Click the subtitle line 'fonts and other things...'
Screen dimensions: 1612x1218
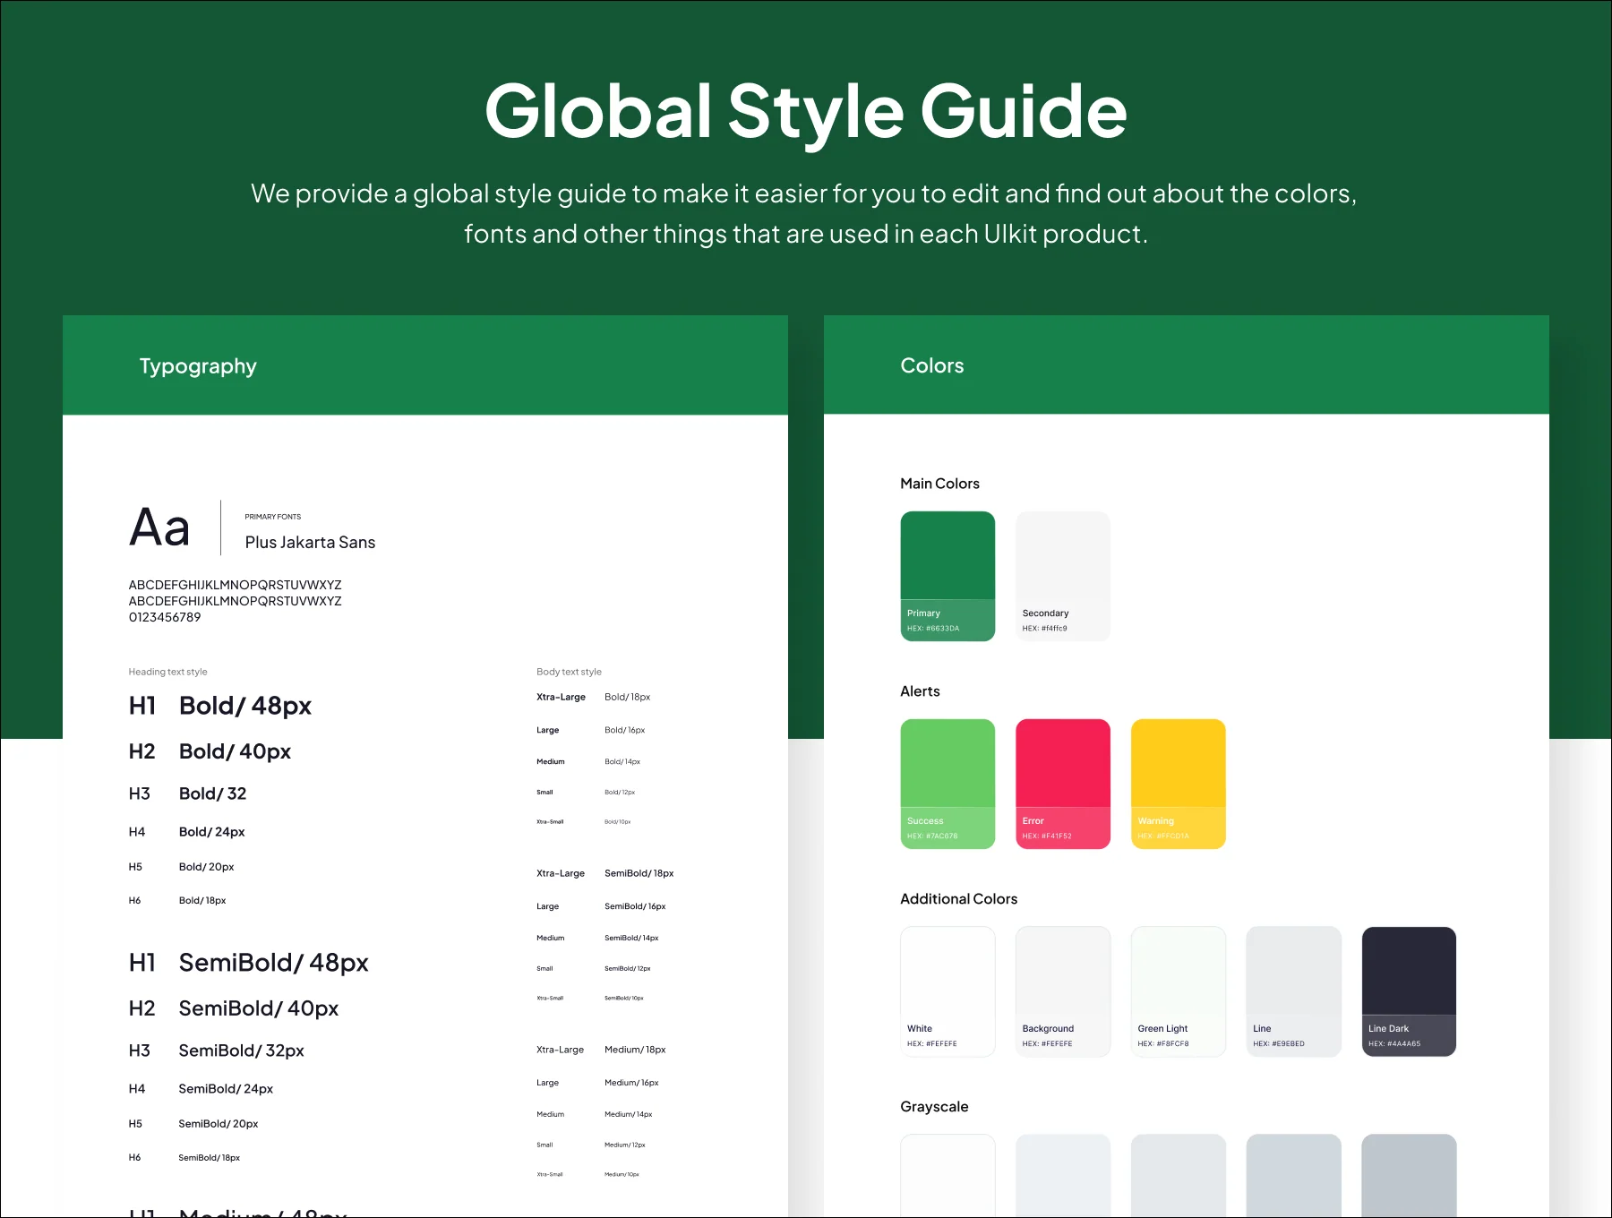(805, 234)
